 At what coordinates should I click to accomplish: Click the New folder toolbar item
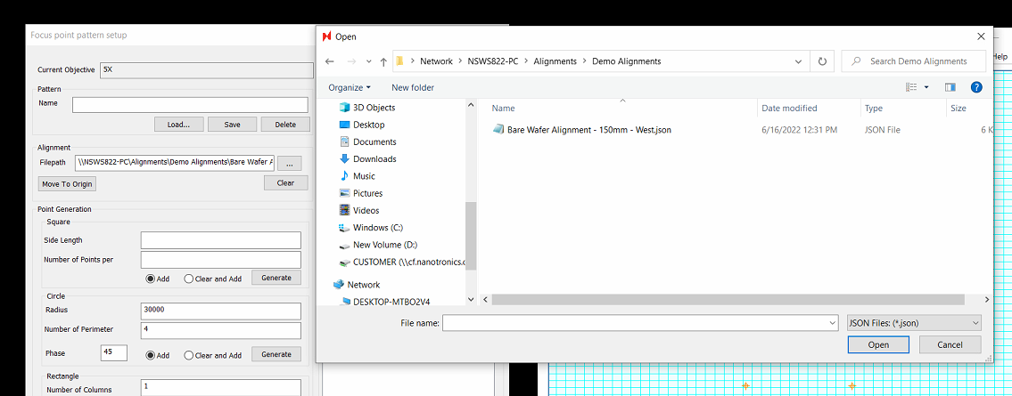pyautogui.click(x=413, y=87)
